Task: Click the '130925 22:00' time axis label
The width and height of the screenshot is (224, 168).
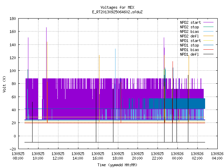Action: coord(157,156)
